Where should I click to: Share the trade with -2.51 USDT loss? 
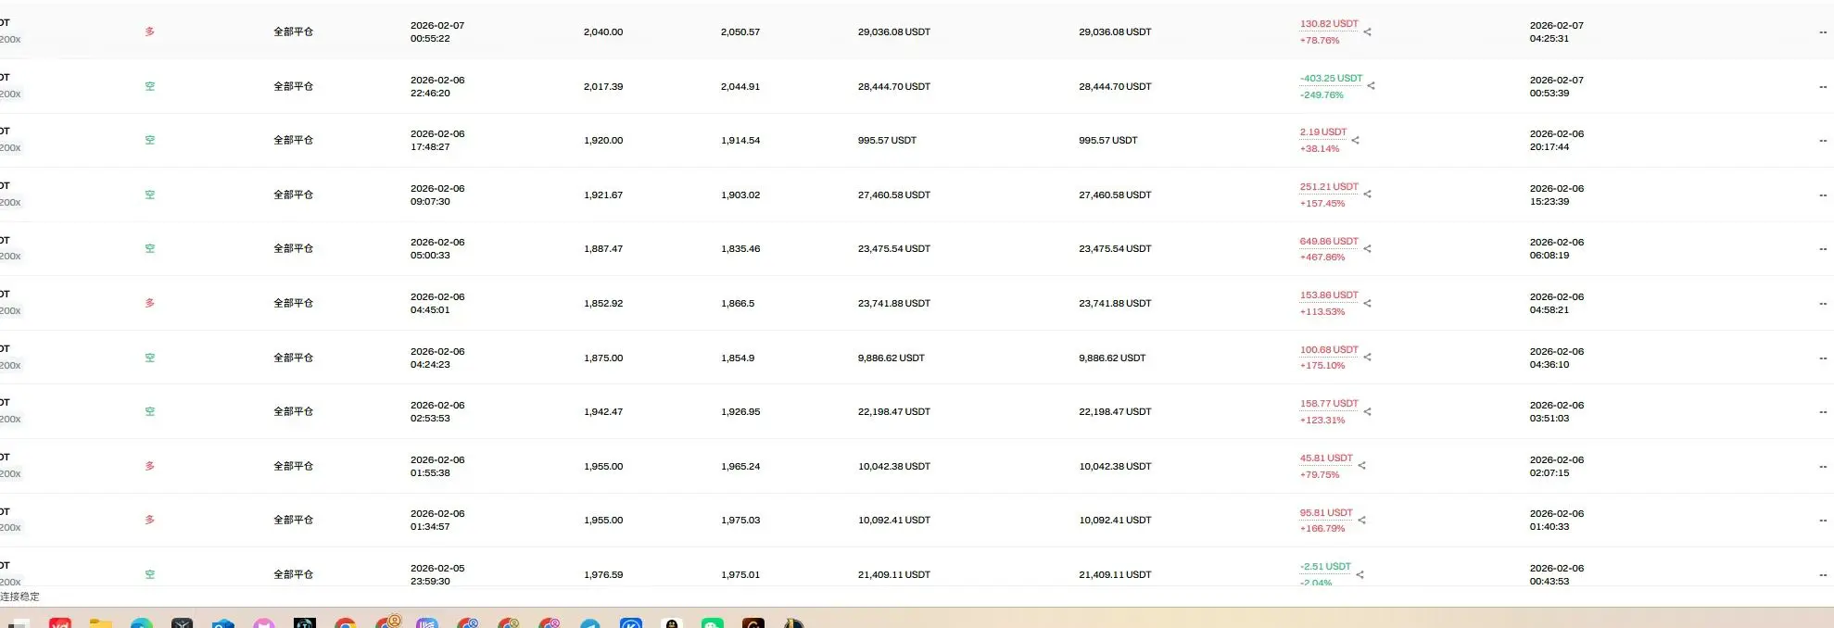point(1360,575)
